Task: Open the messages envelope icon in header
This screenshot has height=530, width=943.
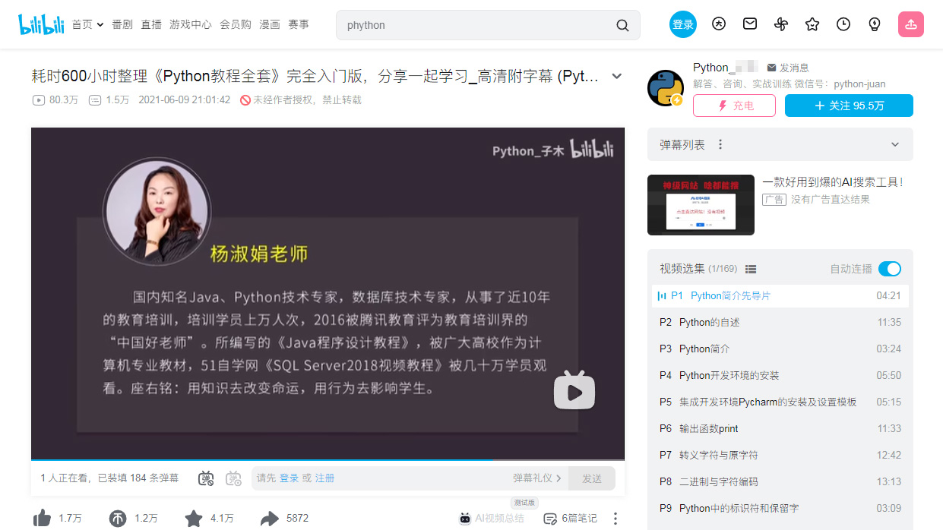Action: (750, 24)
